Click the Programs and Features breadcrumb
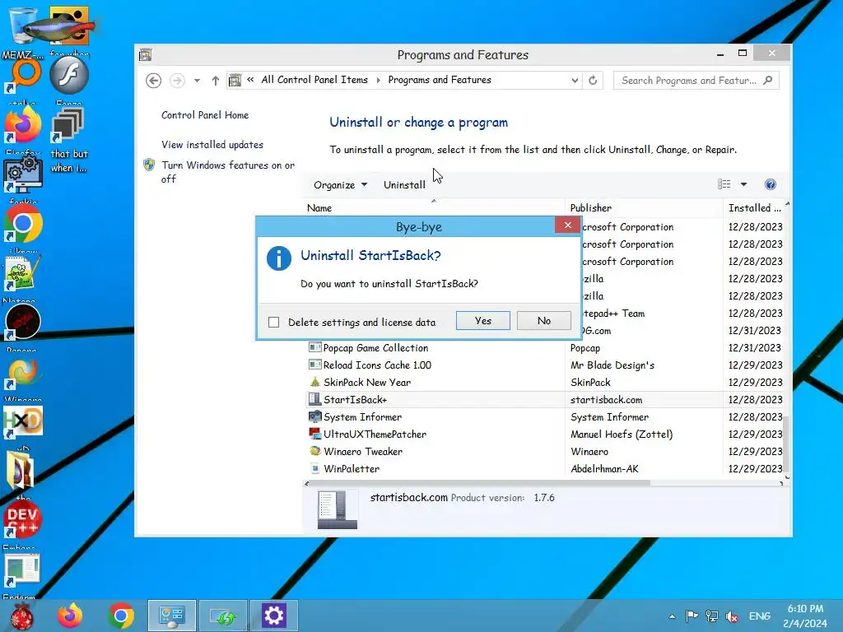This screenshot has width=843, height=632. tap(440, 80)
